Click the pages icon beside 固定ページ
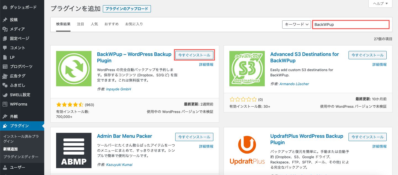This screenshot has height=175, width=398. click(5, 39)
